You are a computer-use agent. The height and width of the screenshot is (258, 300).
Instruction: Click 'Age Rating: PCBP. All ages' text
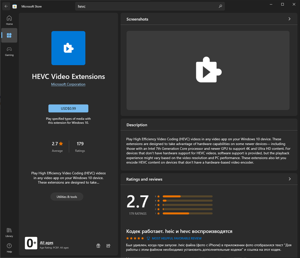(54, 248)
